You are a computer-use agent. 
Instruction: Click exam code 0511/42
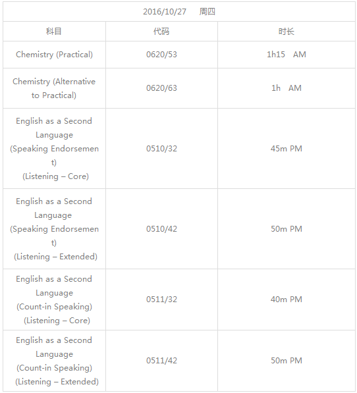tap(161, 361)
